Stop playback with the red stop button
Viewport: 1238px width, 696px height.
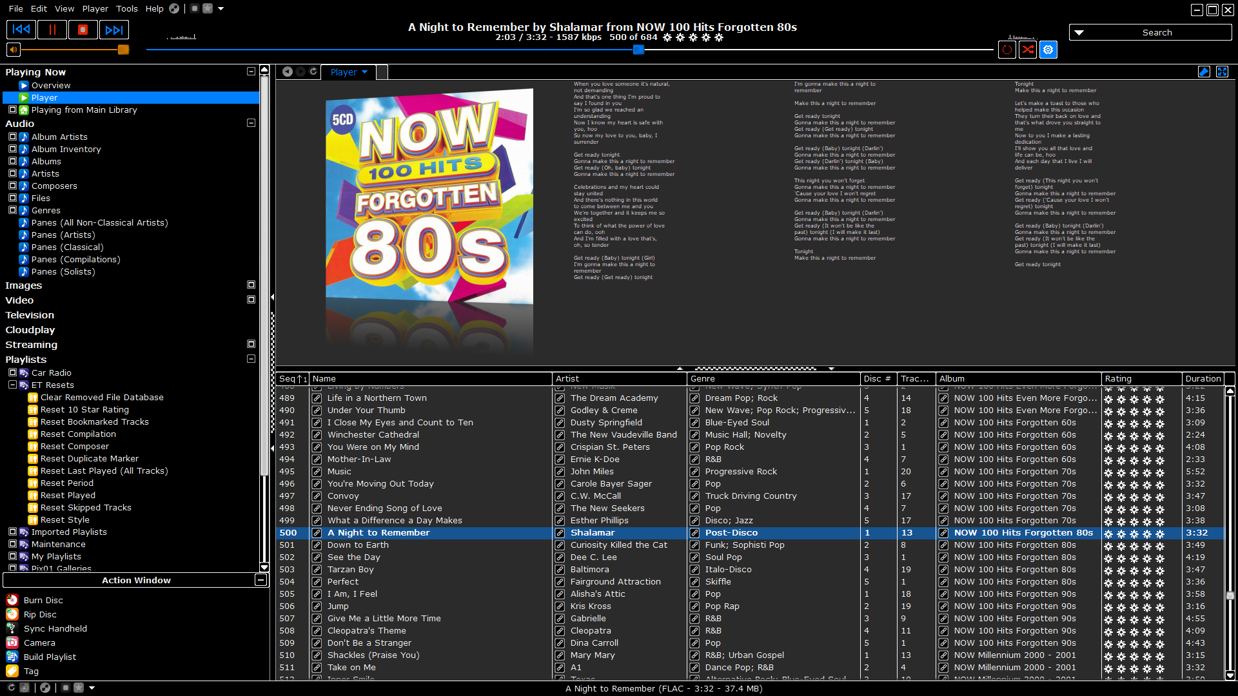pyautogui.click(x=83, y=30)
